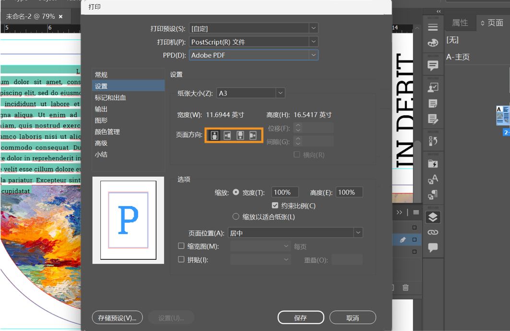Enable the 拼贴(I) checkbox
This screenshot has height=331, width=510.
(181, 259)
